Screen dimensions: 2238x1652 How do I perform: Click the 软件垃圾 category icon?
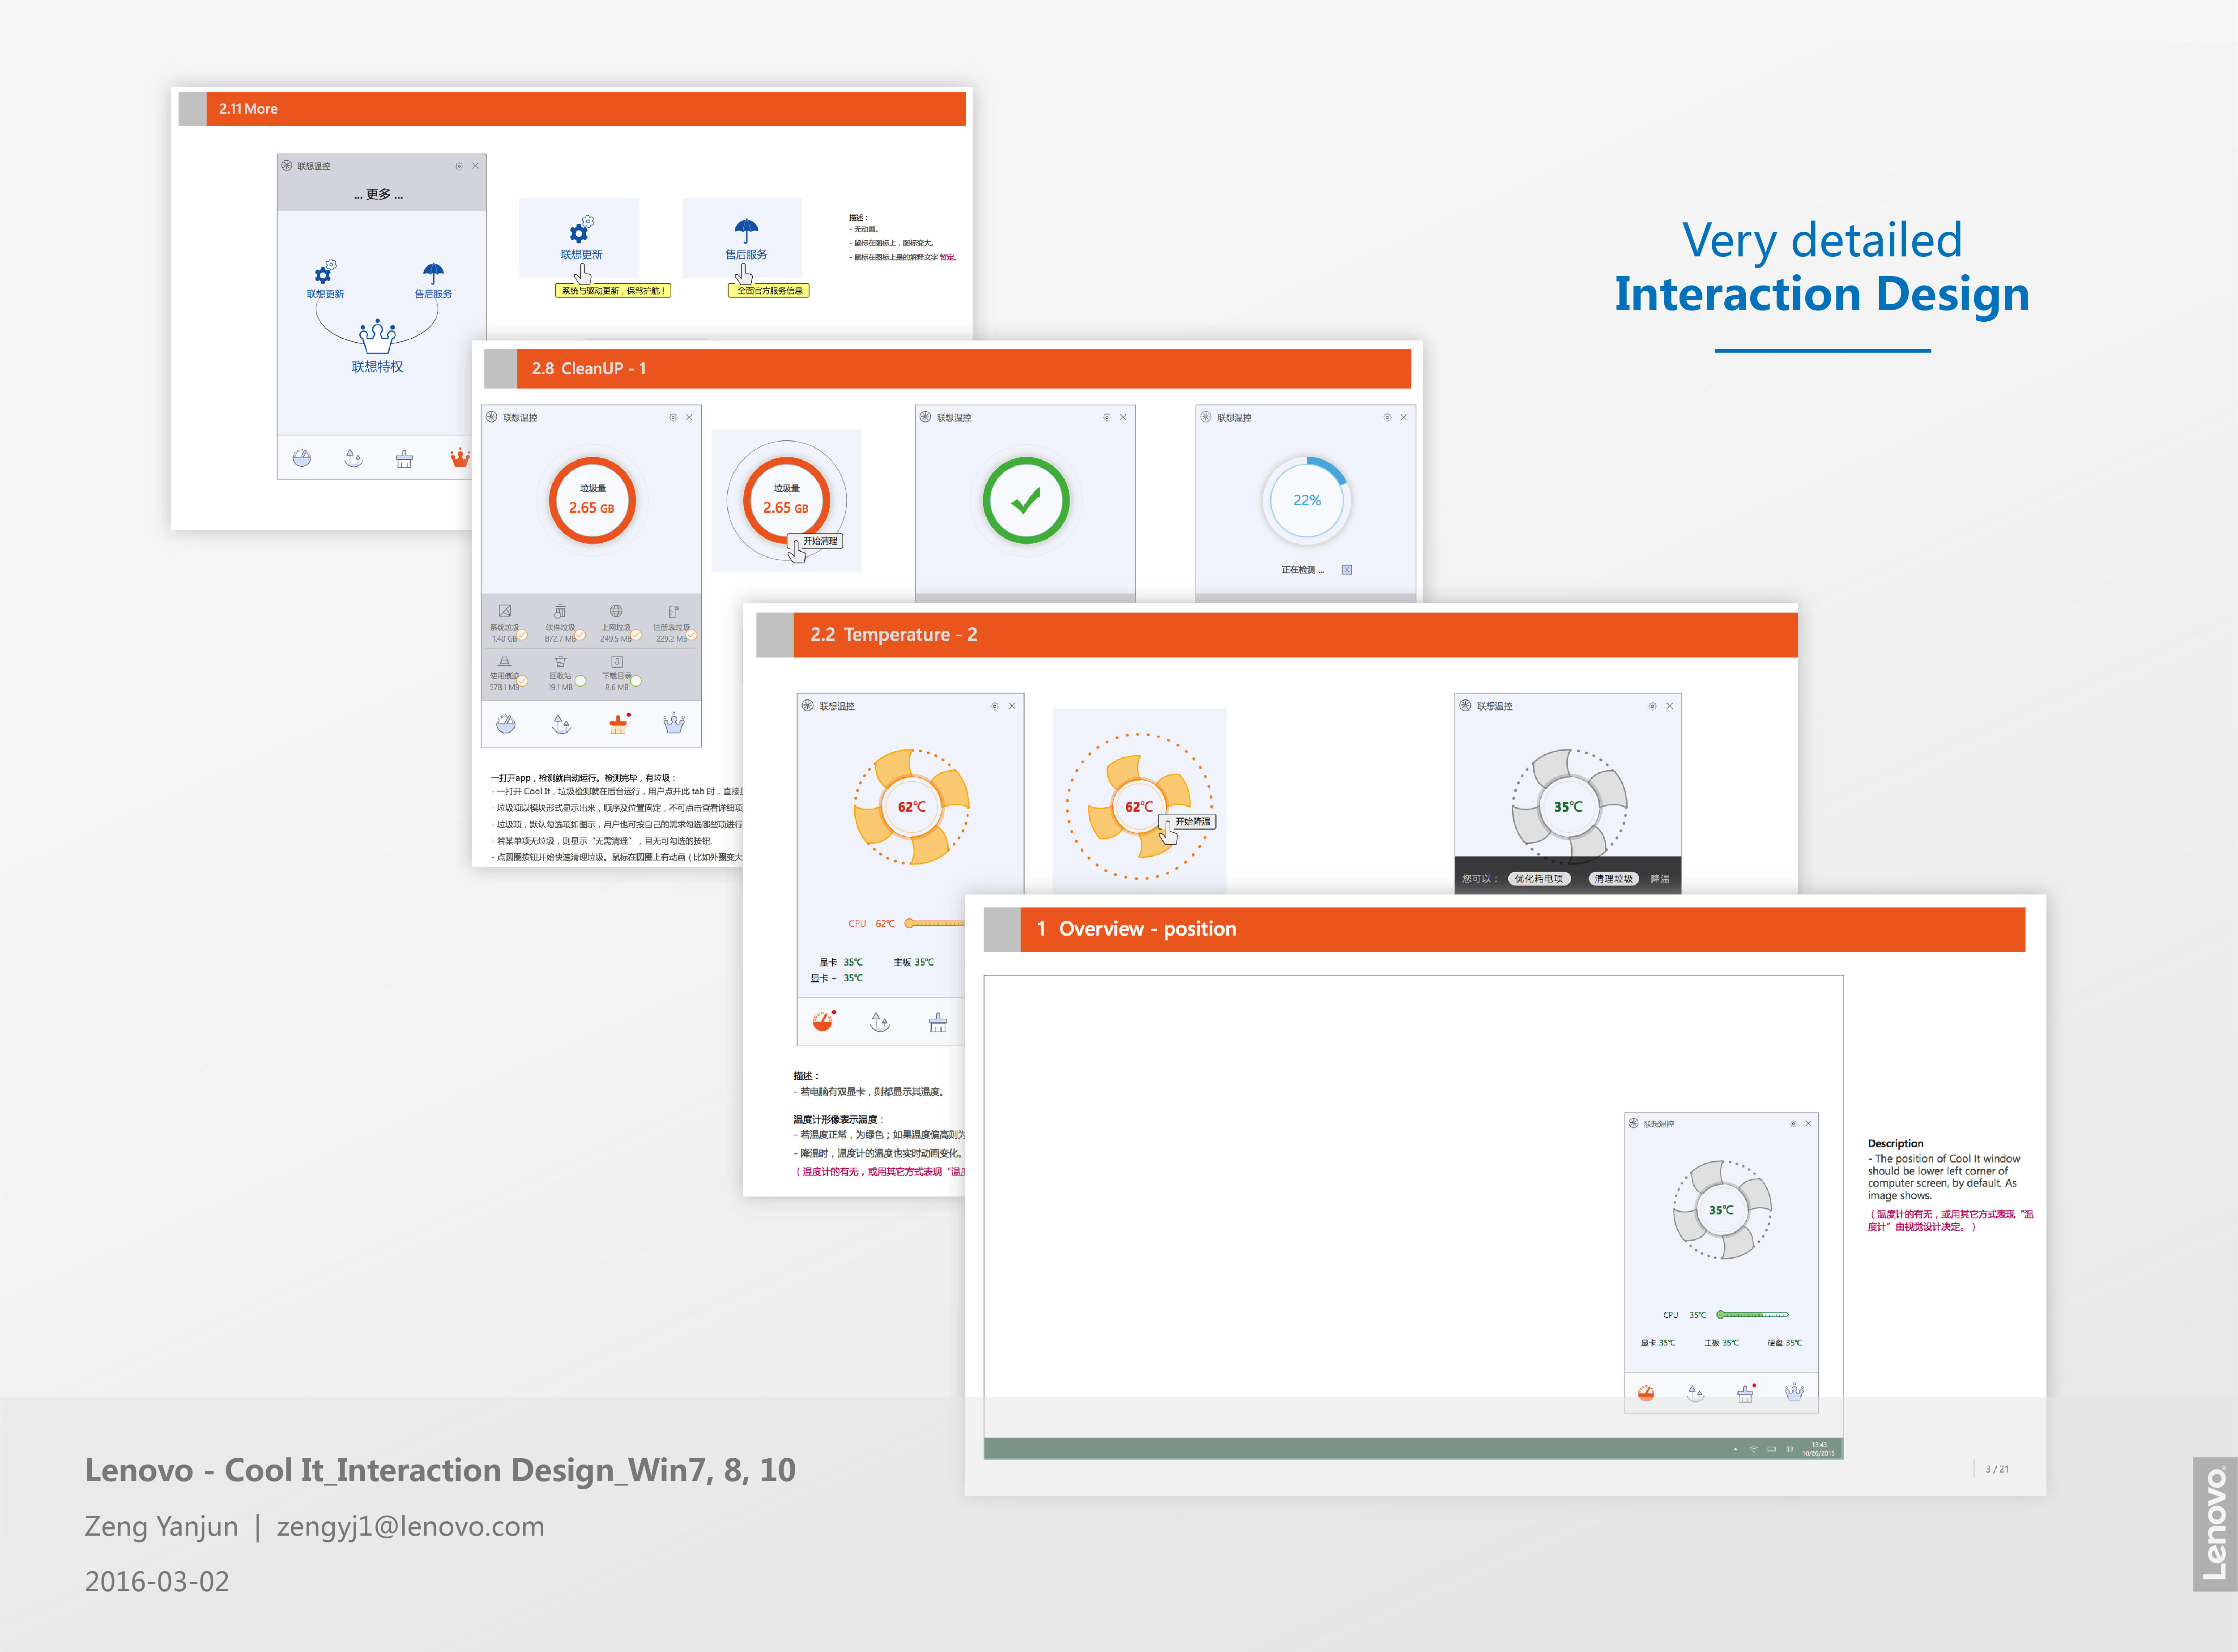[x=560, y=611]
